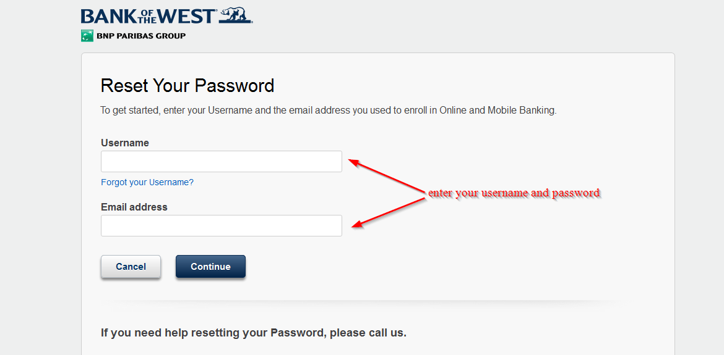
Task: Open the Forgot your Username link
Action: 147,182
